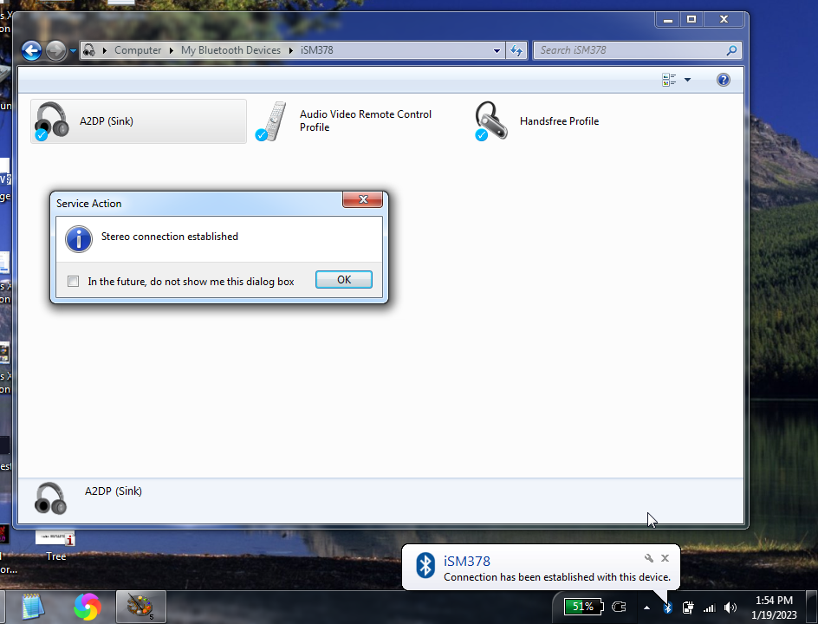Image resolution: width=818 pixels, height=624 pixels.
Task: Select the Handsfree Profile headset icon
Action: (491, 121)
